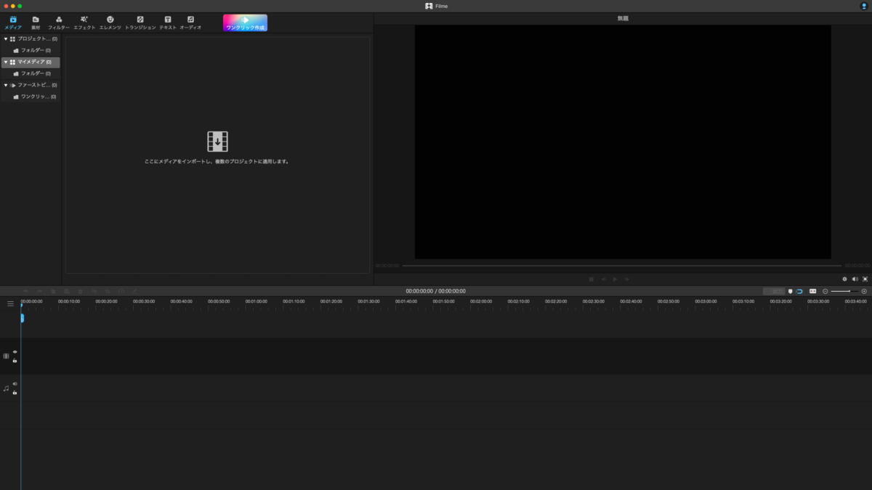Image resolution: width=872 pixels, height=490 pixels.
Task: Lock the video track
Action: 15,361
